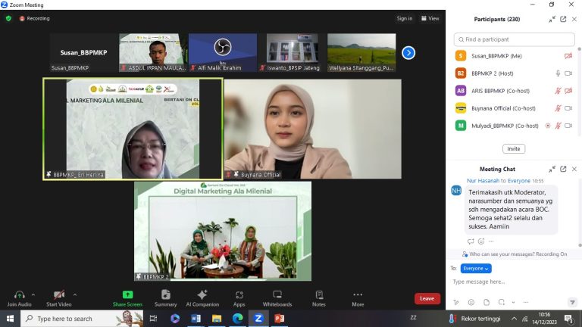Toggle Buynana Official muted microphone icon

558,108
